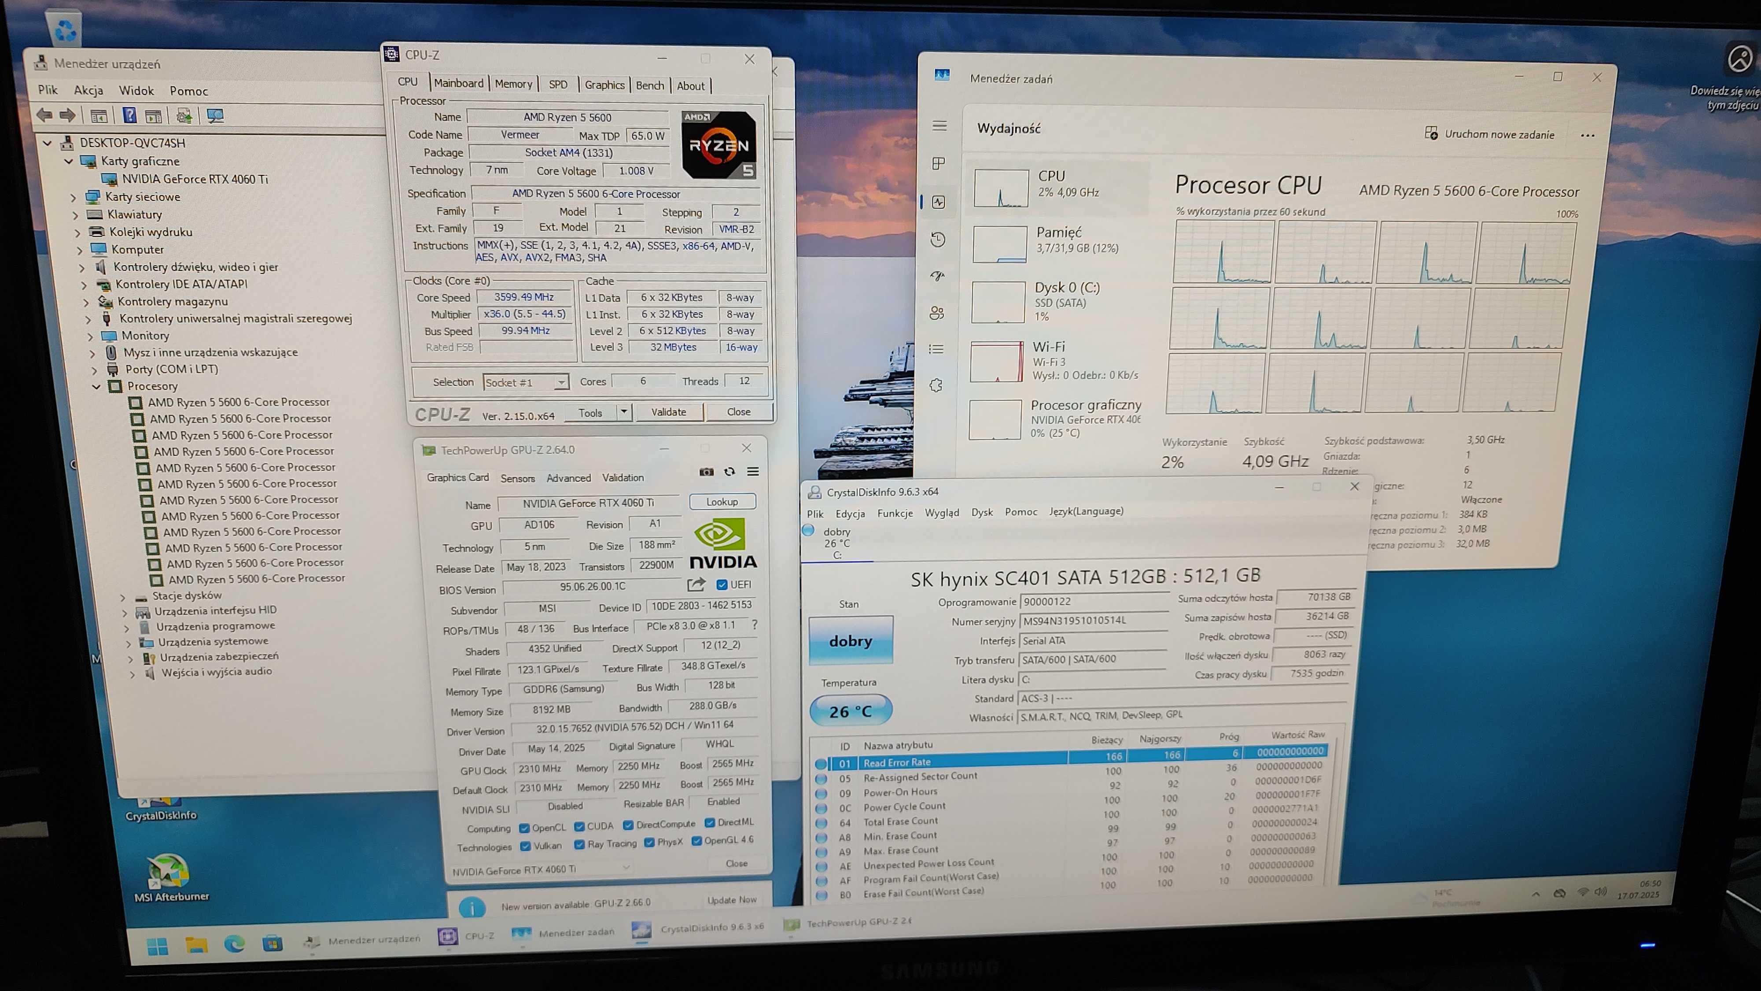Expand the Karty sieciowe tree node

[x=74, y=197]
